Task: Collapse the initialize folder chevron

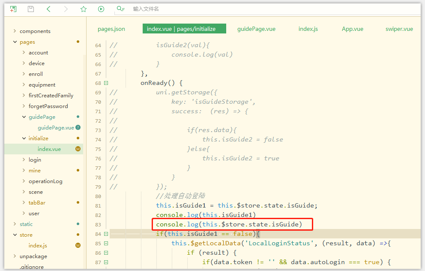Action: (x=24, y=139)
